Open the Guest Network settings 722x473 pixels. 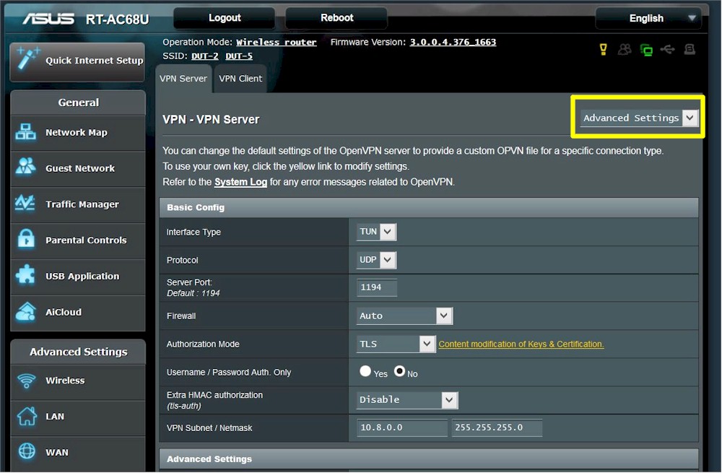(x=77, y=169)
